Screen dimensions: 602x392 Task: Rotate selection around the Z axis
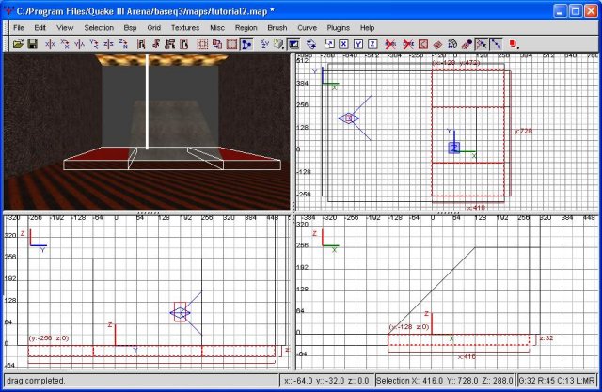coord(123,44)
